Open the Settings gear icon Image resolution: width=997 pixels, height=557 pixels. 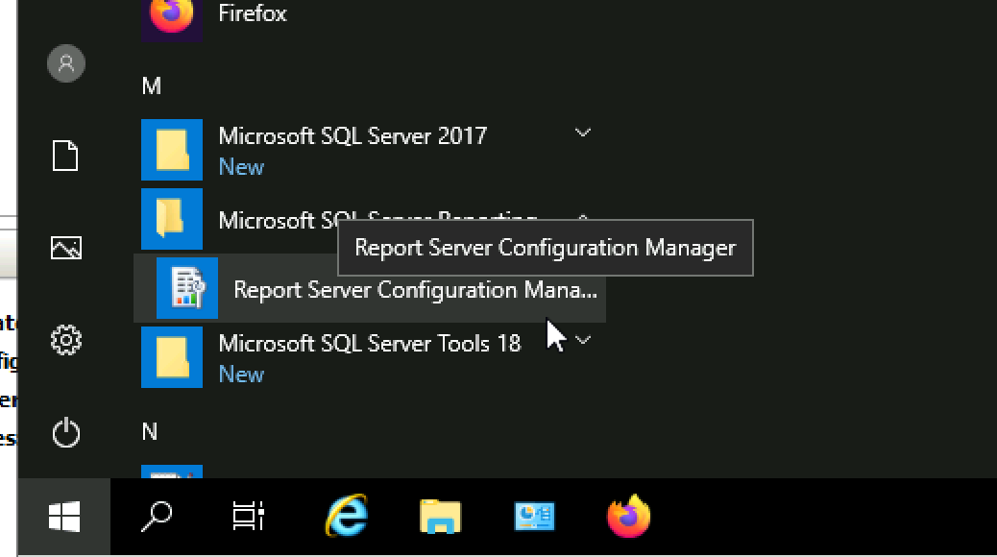[x=66, y=340]
